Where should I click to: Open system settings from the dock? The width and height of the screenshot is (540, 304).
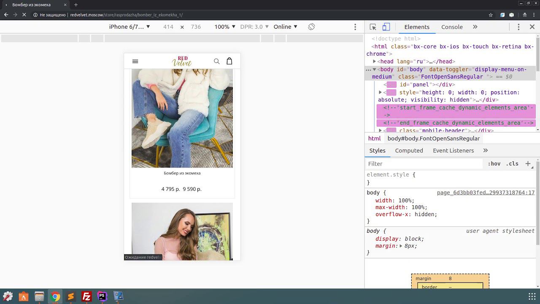pyautogui.click(x=8, y=296)
